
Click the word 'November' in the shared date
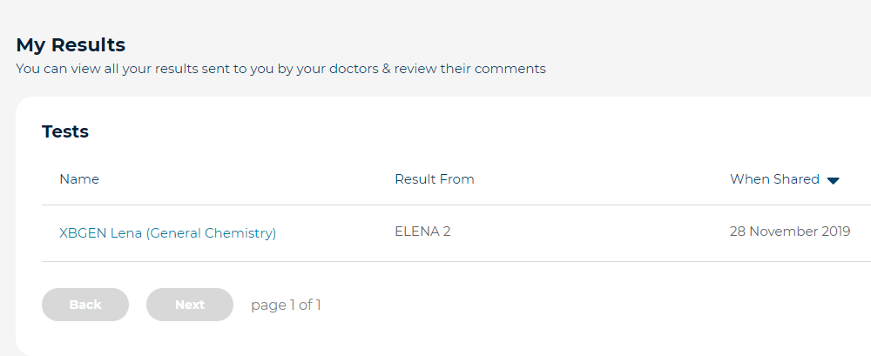783,232
